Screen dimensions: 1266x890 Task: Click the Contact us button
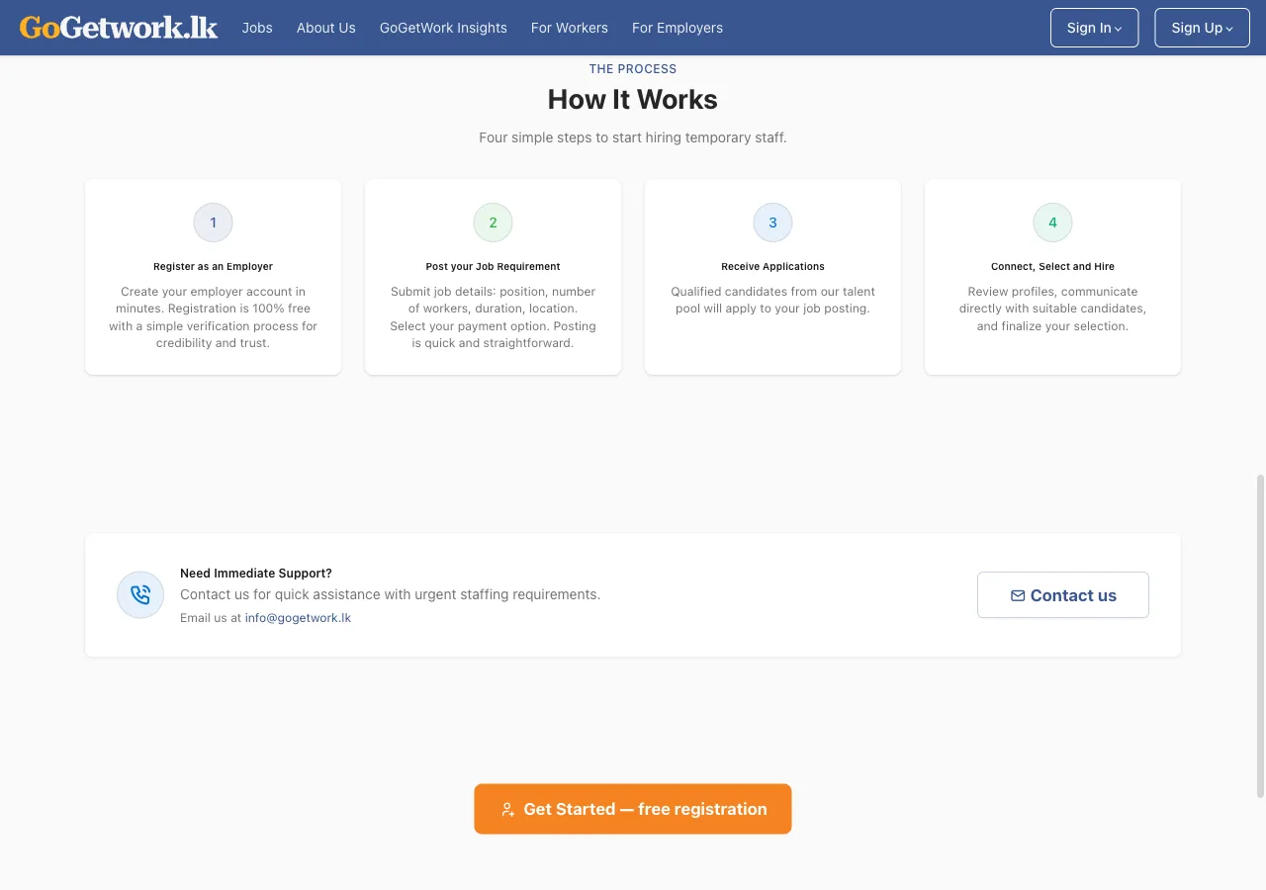(x=1063, y=595)
